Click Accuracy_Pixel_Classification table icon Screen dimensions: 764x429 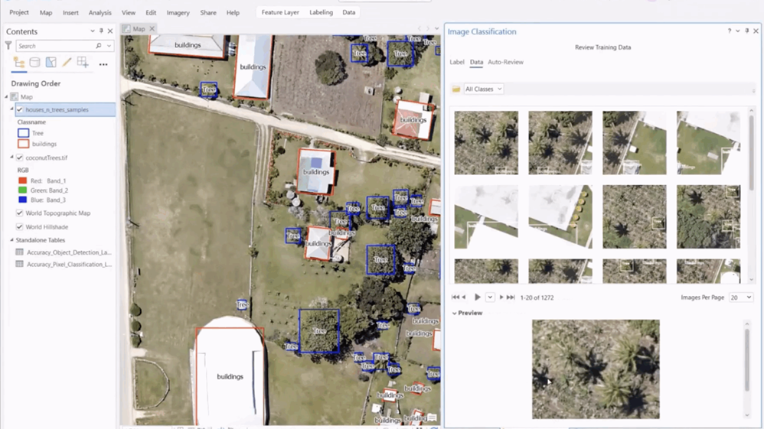19,264
